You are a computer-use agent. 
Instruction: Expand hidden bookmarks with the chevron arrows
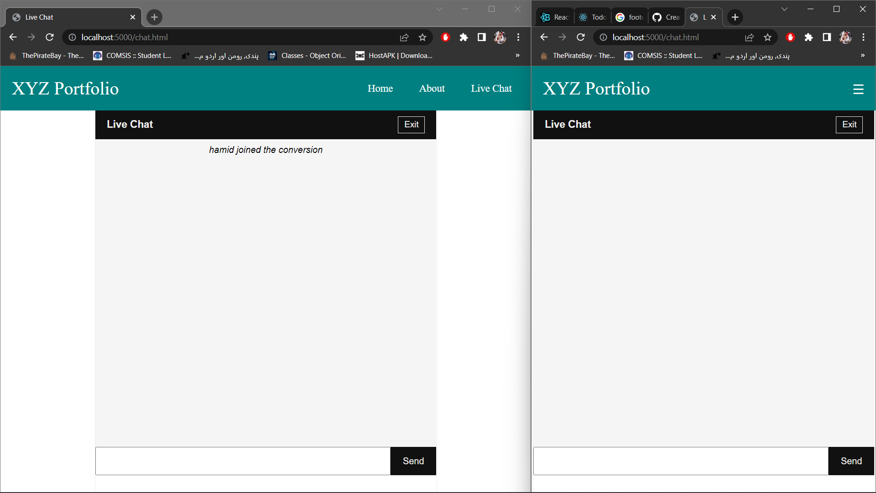click(517, 55)
